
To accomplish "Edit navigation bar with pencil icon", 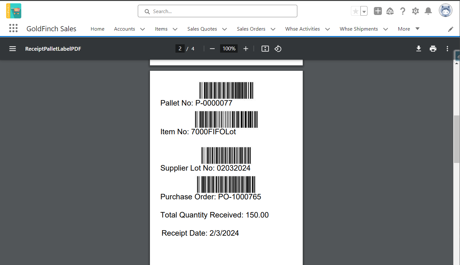I will (450, 29).
